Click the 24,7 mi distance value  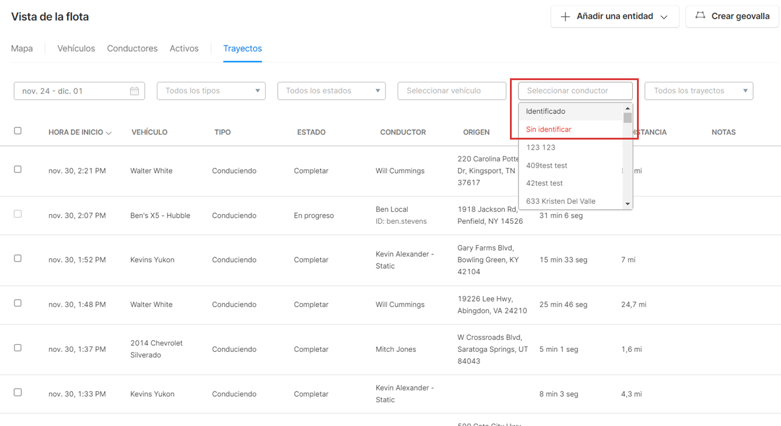pos(634,305)
